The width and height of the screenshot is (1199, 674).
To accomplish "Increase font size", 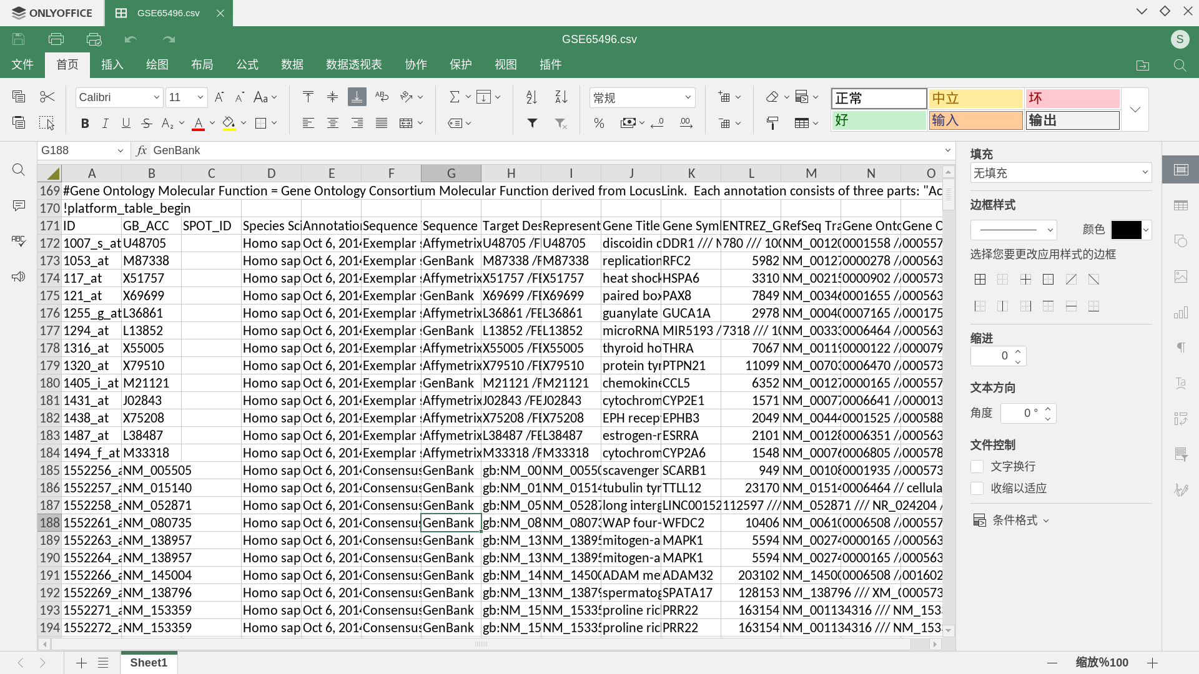I will 219,97.
